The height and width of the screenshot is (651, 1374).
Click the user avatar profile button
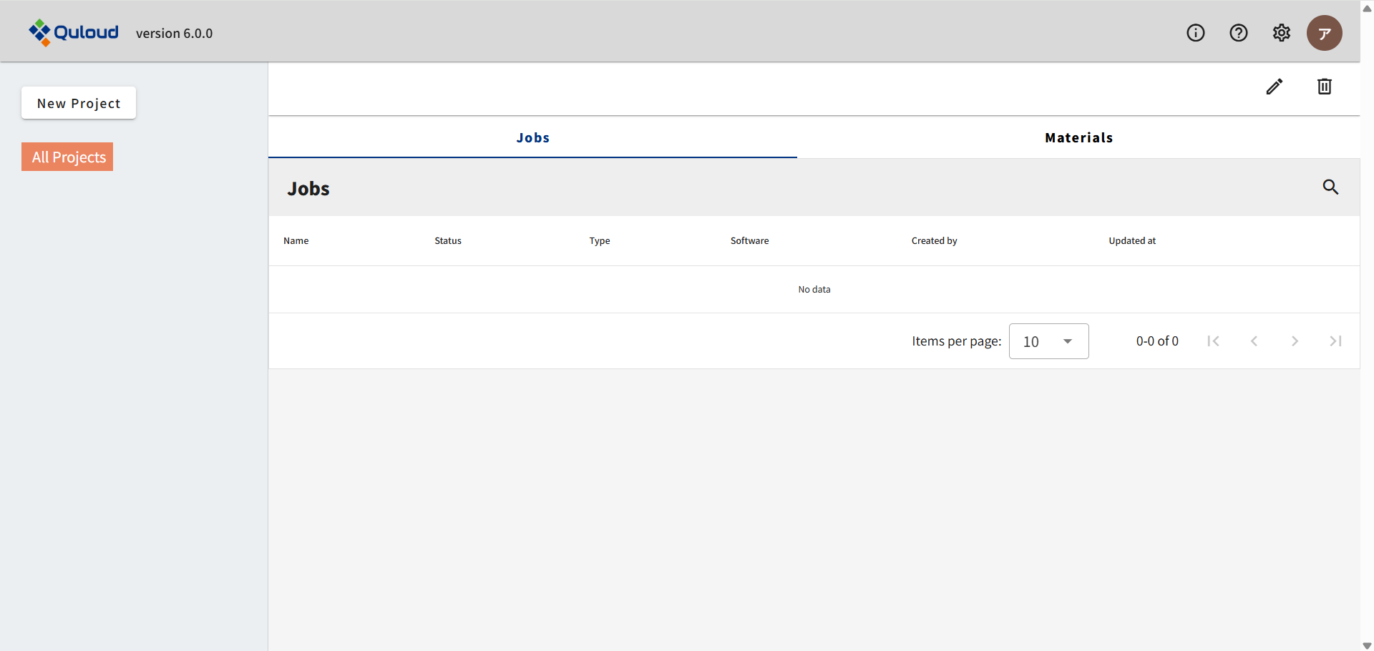[x=1324, y=33]
